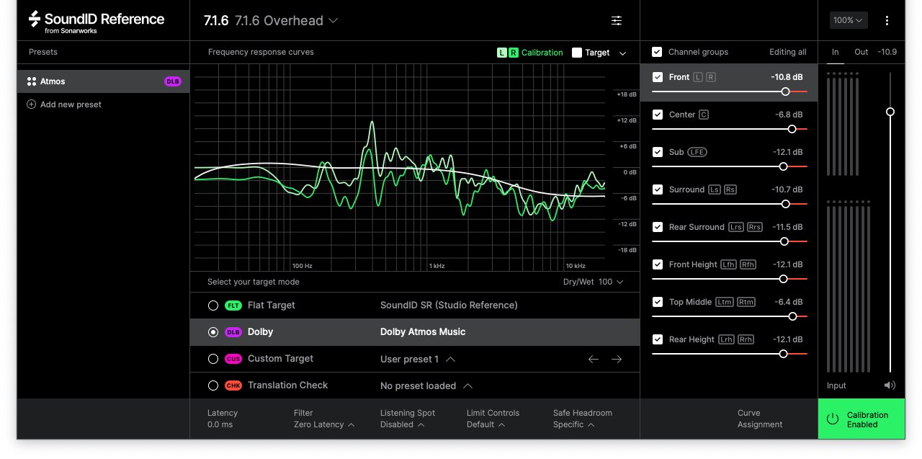Click the Lrs tag in Rear Surround group
This screenshot has height=459, width=922.
click(736, 227)
